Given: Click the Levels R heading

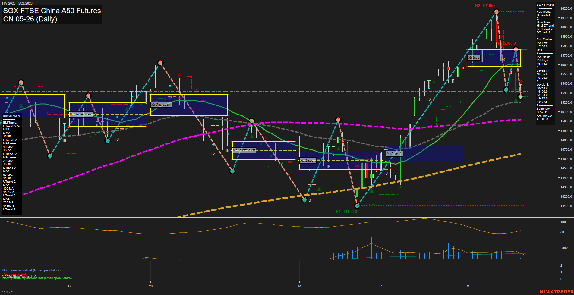Looking at the screenshot, I should point(543,71).
